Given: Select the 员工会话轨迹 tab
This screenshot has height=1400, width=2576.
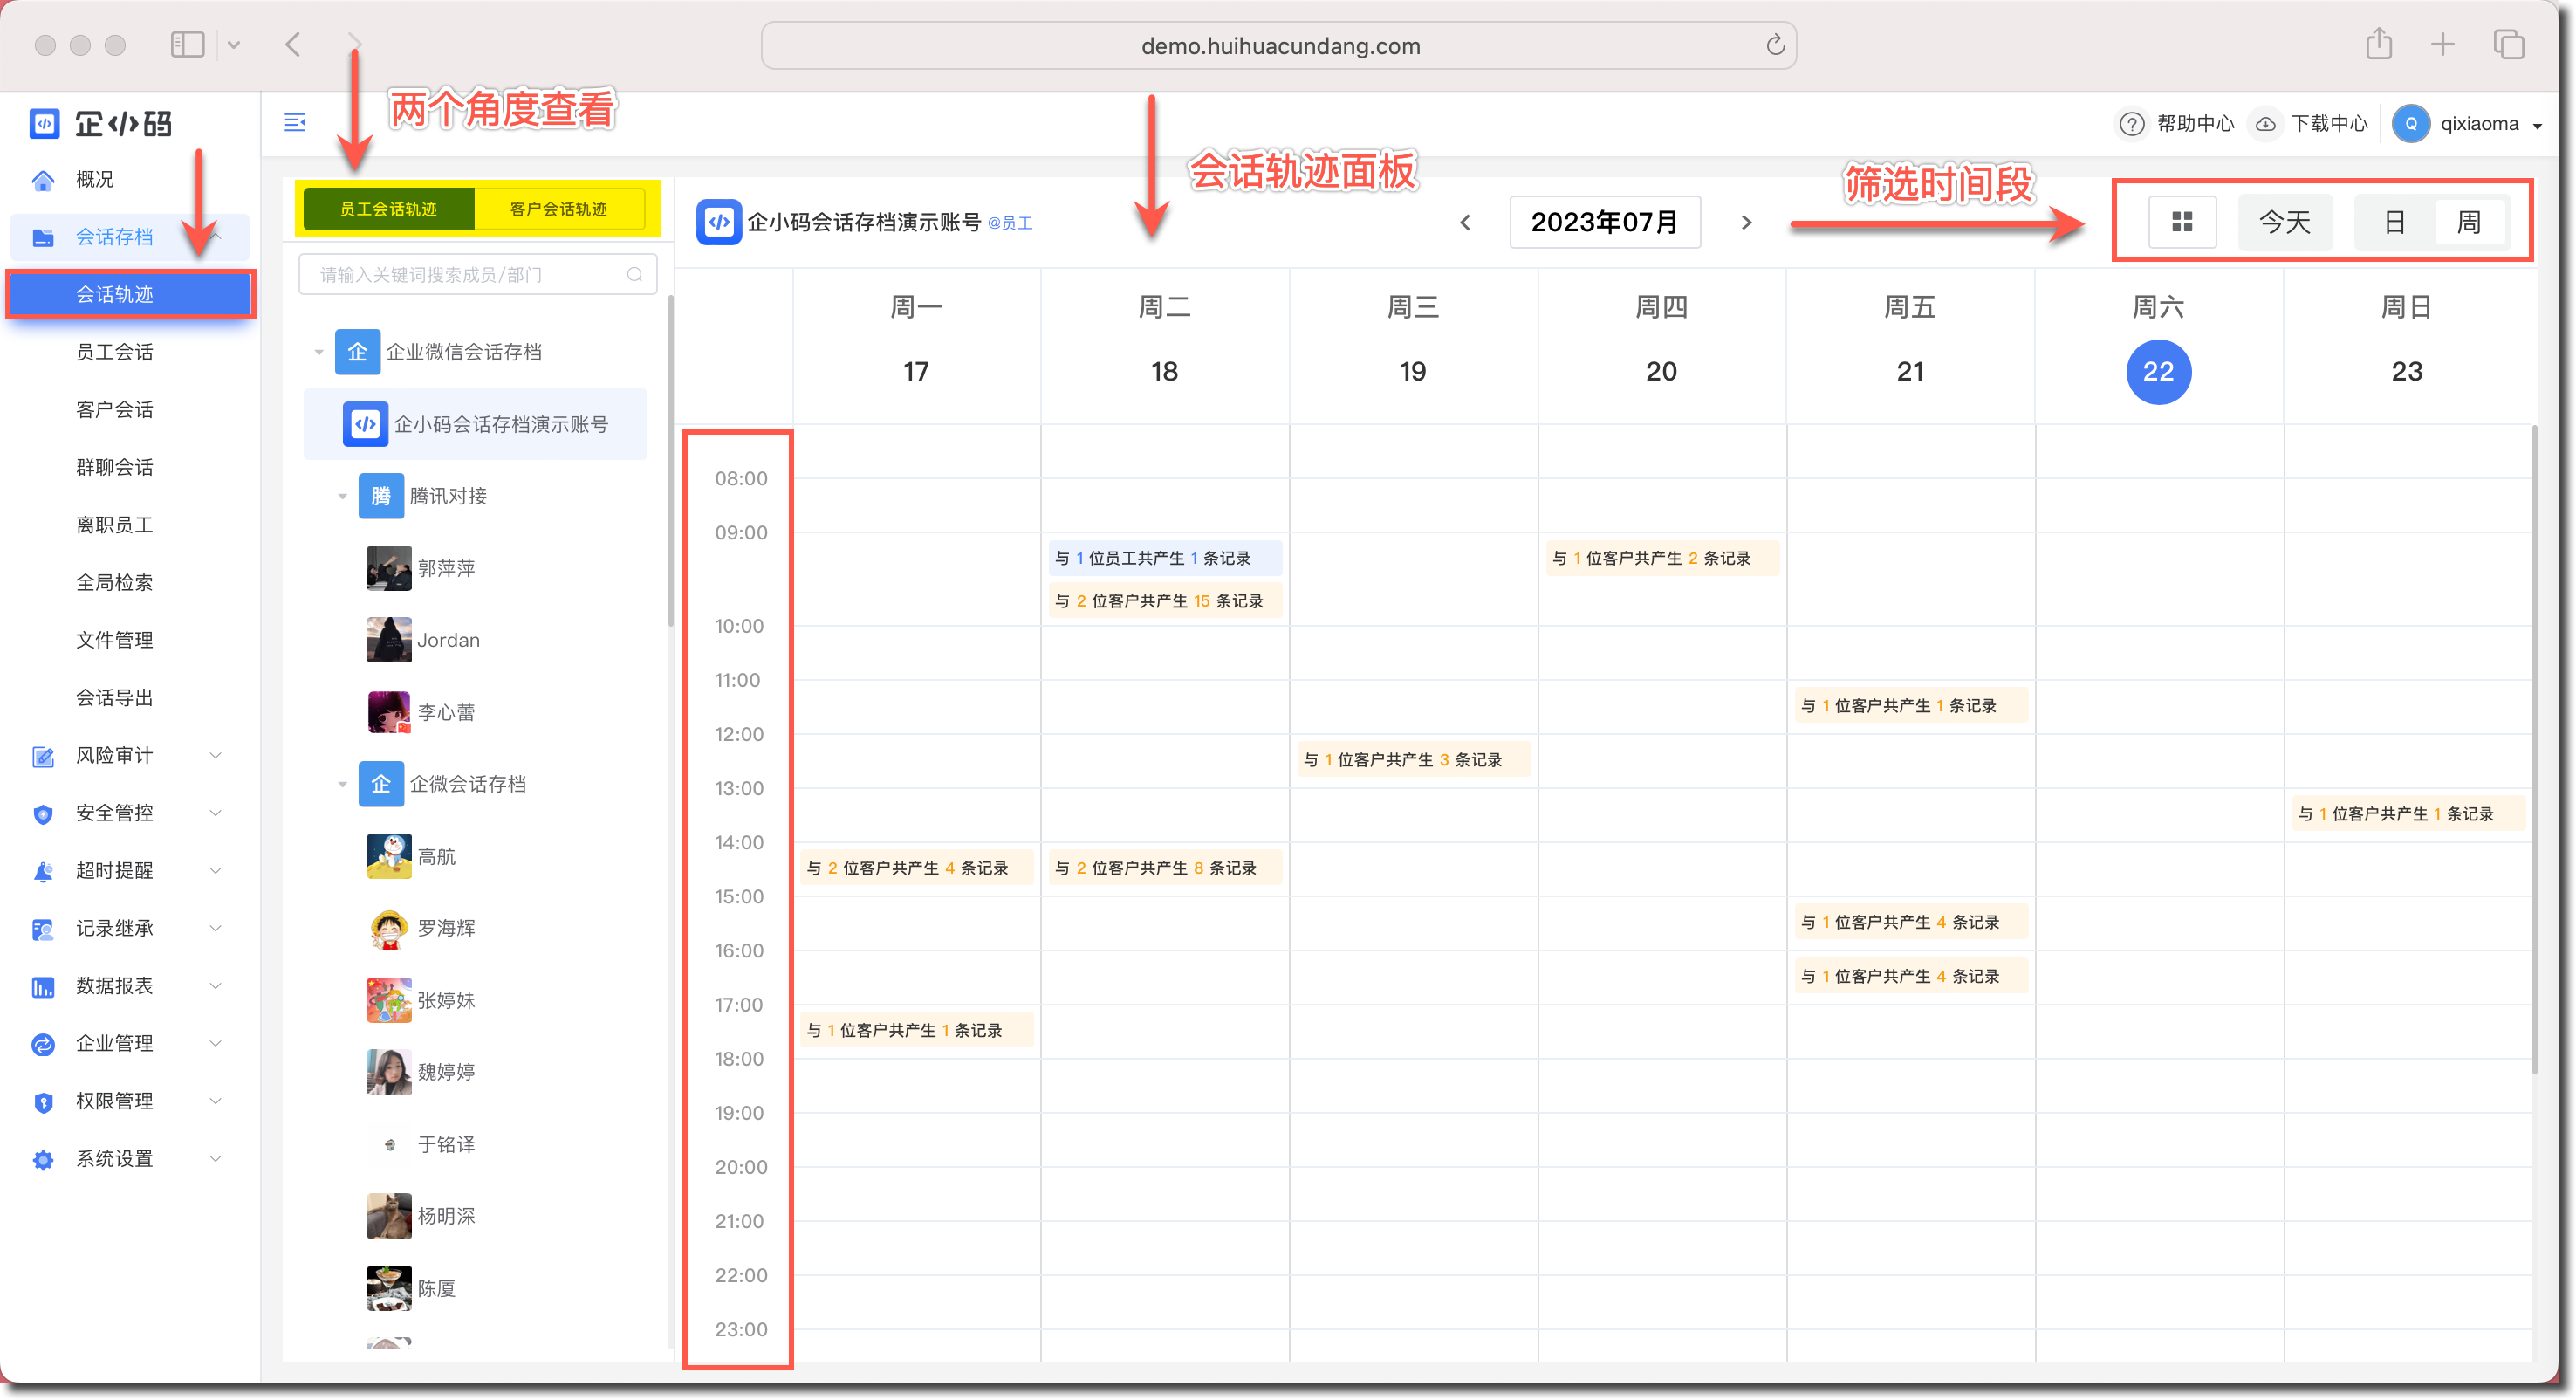Looking at the screenshot, I should click(389, 209).
